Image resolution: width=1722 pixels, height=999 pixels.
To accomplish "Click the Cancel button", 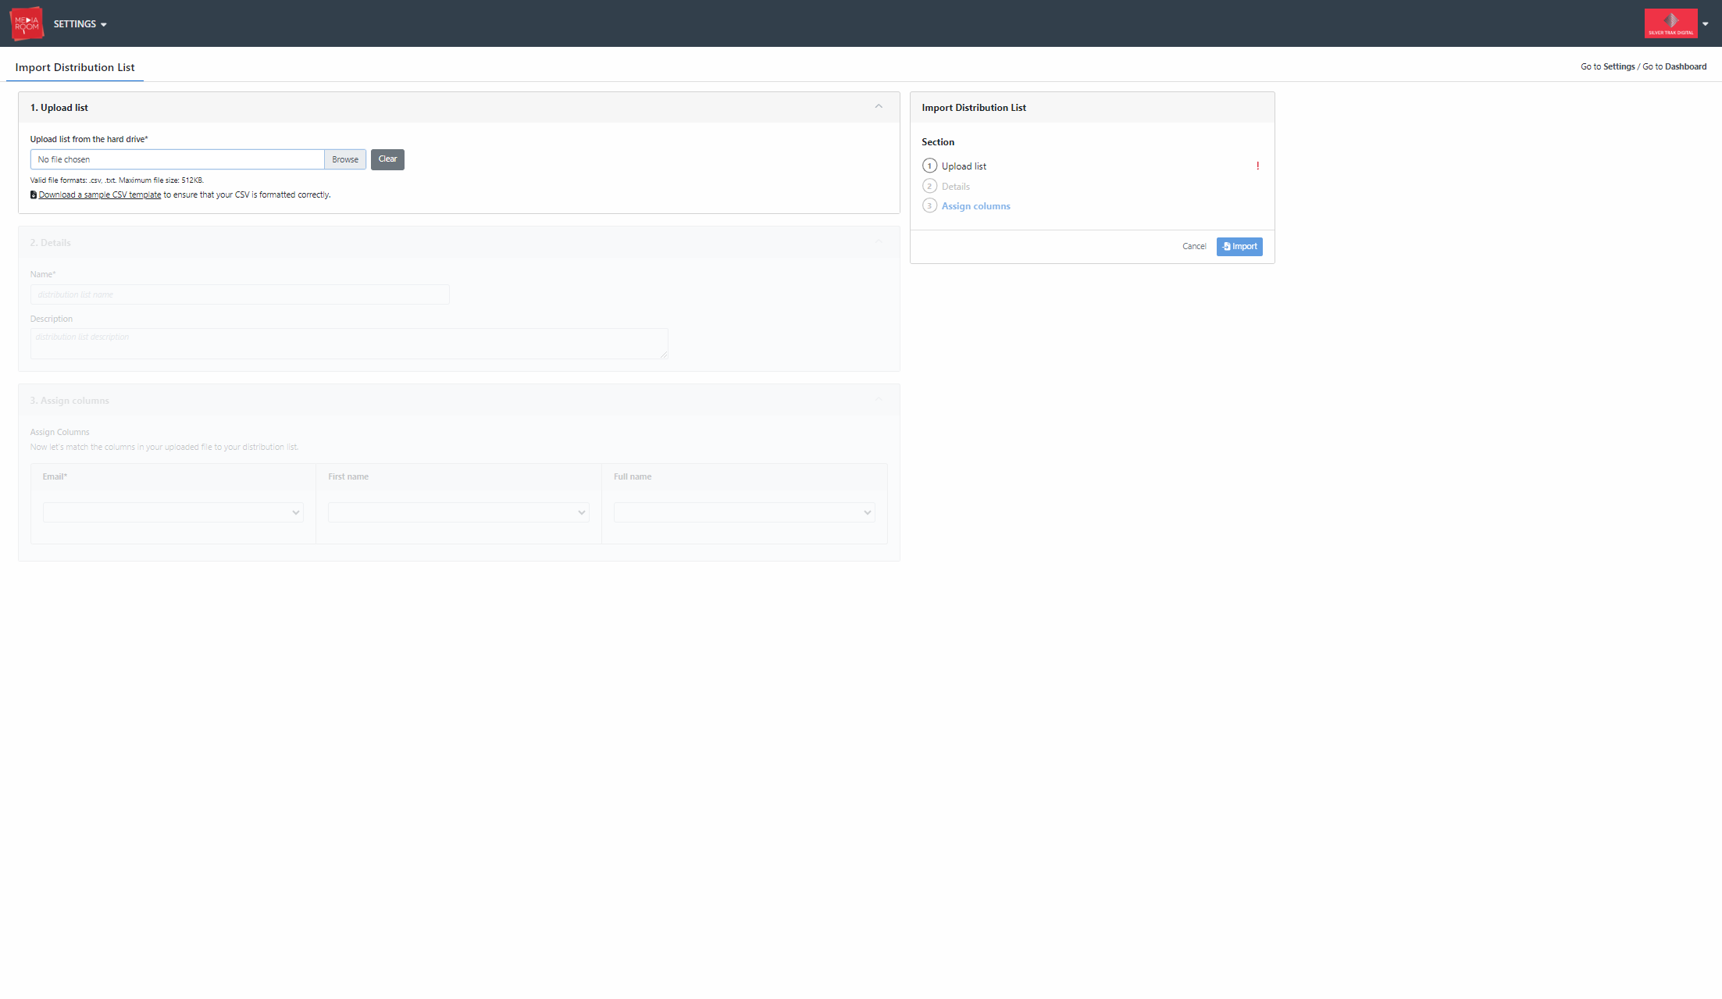I will coord(1194,246).
